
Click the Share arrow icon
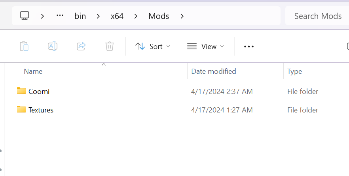click(81, 47)
